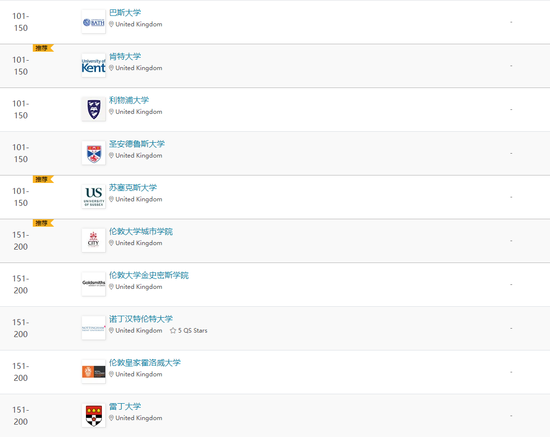Click the location pin icon under 伦敦大学城市学院
The height and width of the screenshot is (437, 550).
click(111, 243)
